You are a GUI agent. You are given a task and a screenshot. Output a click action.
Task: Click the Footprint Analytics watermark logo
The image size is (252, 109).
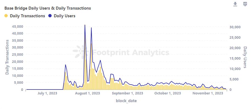[81, 52]
